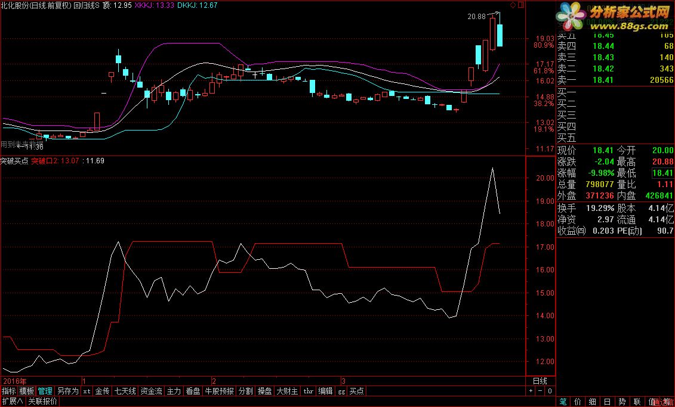
Task: Click the 总量 value 798077
Action: 600,184
